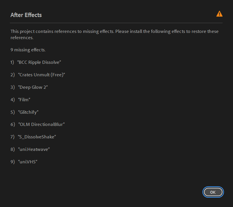Click the "Deep Glow 2" effect name

(x=33, y=87)
